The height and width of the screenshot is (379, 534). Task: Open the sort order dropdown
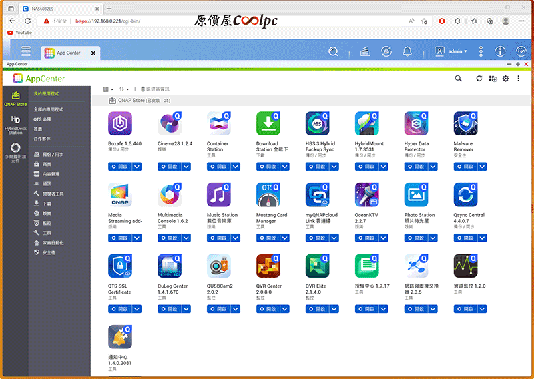click(x=123, y=89)
